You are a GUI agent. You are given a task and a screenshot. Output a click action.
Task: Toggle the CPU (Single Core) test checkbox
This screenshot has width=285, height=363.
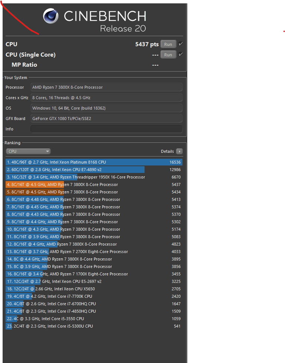181,54
